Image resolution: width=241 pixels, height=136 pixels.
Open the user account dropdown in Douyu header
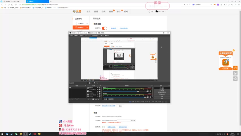(161, 11)
